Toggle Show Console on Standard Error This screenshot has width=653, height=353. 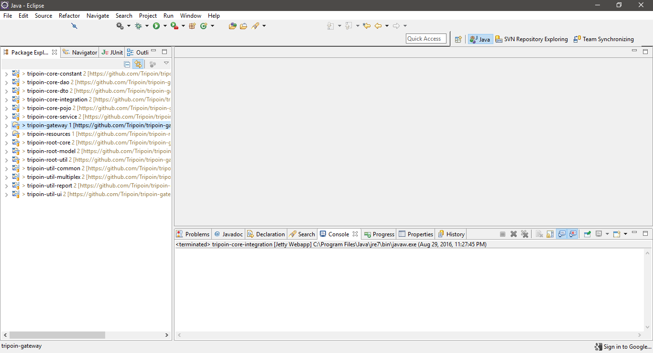pos(573,234)
